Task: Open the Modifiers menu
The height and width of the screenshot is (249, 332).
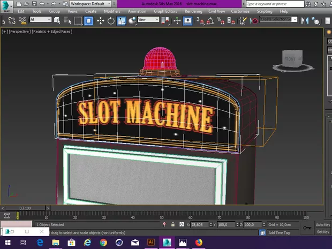Action: pyautogui.click(x=112, y=11)
